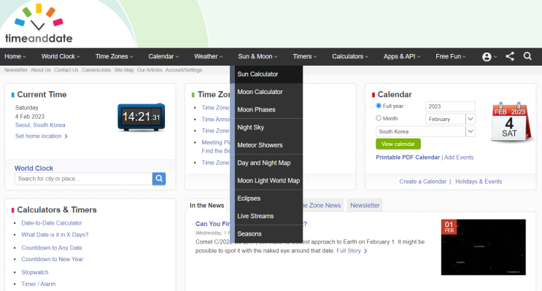Click the timeanddate logo
This screenshot has width=542, height=291.
[39, 23]
